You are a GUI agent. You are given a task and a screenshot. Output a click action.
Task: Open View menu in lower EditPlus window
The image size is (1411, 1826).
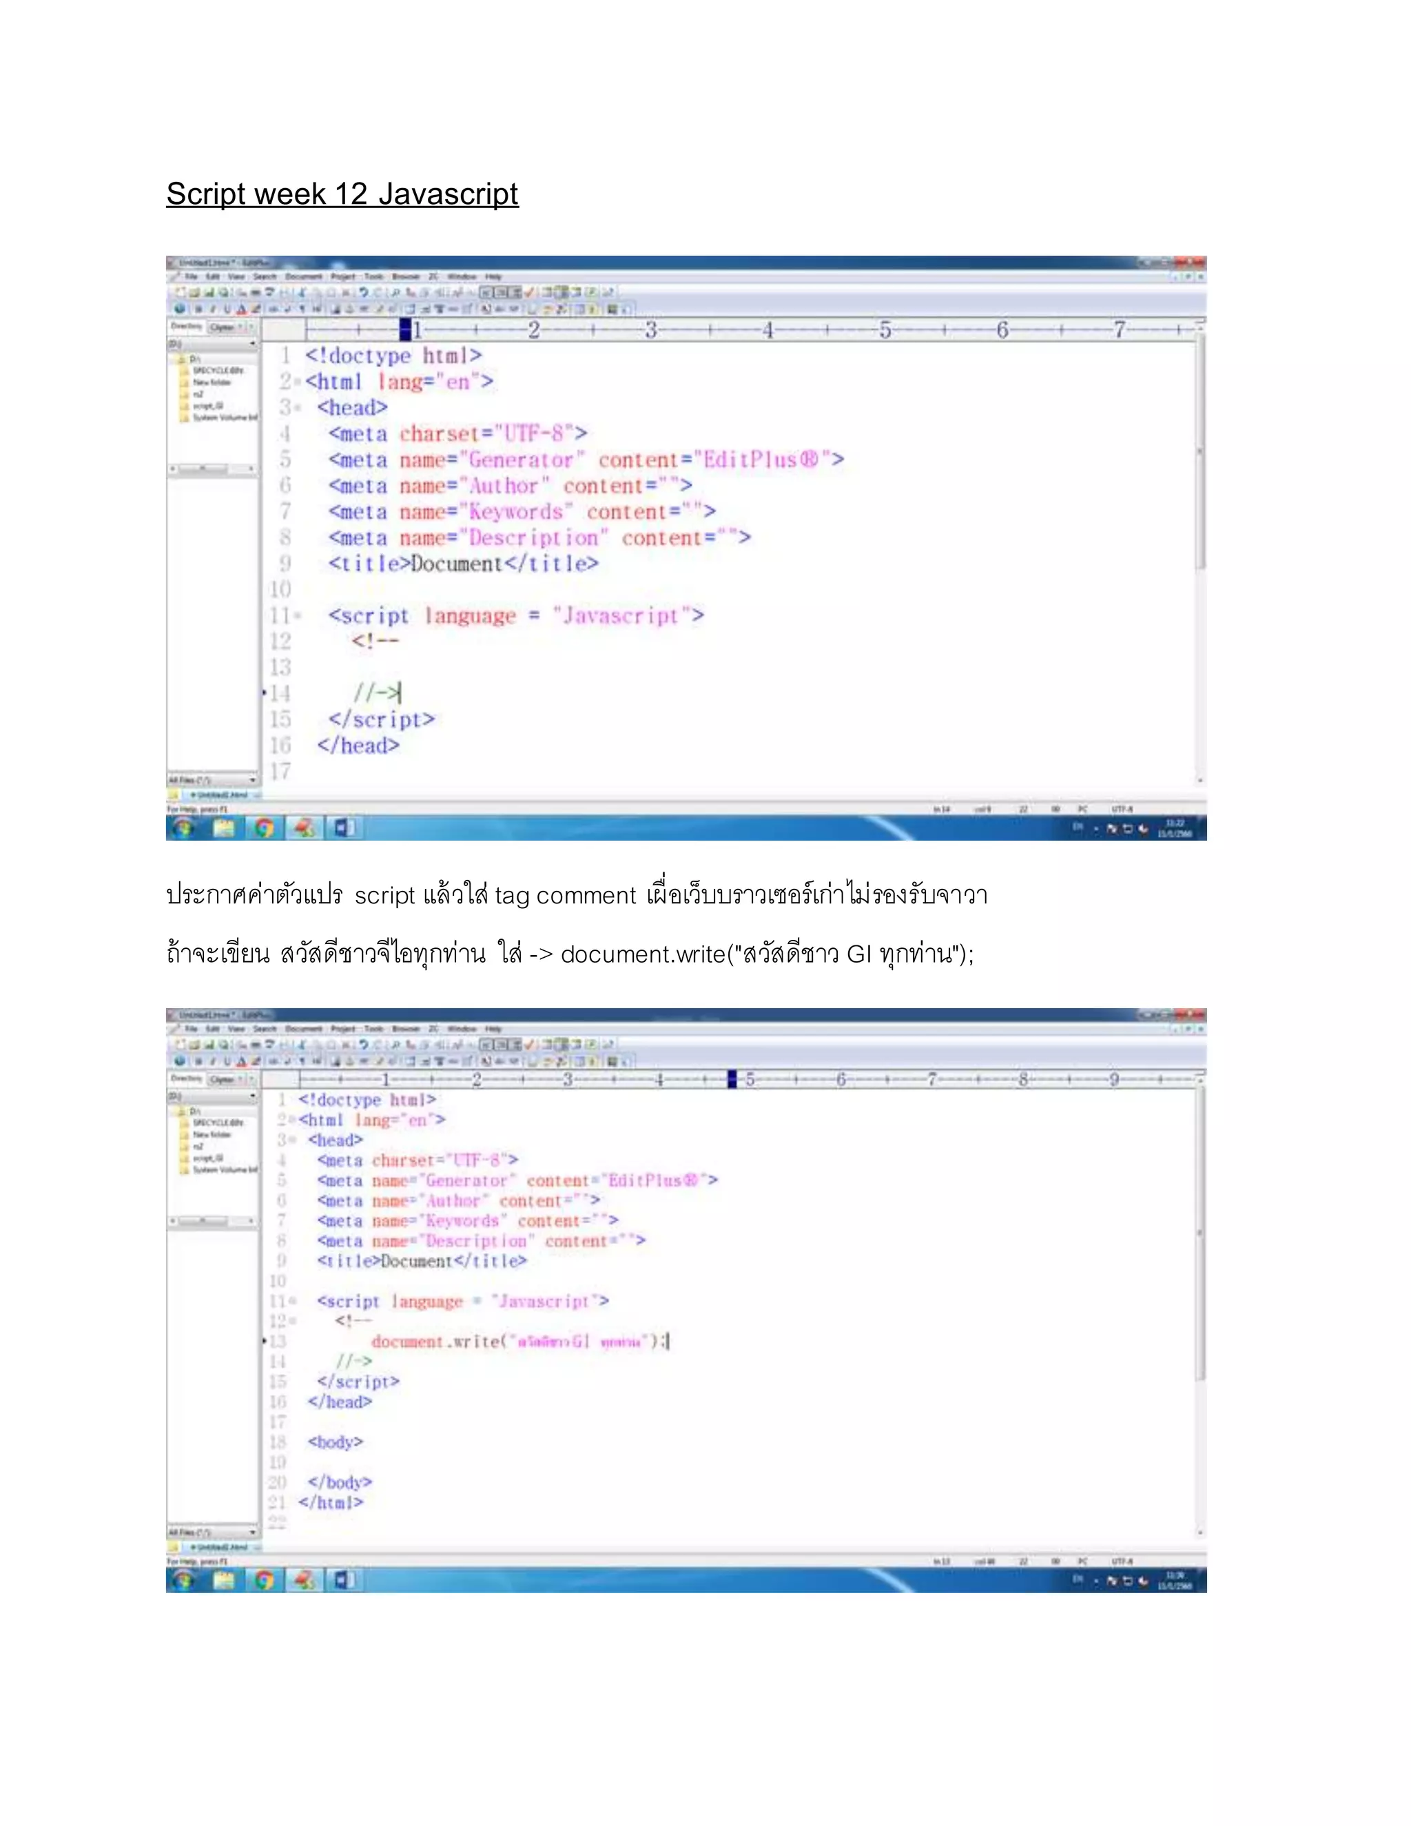tap(236, 1029)
